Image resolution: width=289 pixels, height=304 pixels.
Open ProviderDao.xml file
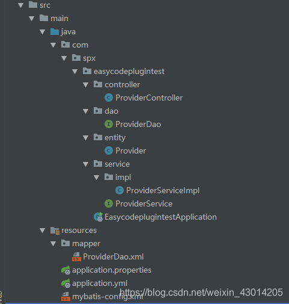[x=113, y=257]
